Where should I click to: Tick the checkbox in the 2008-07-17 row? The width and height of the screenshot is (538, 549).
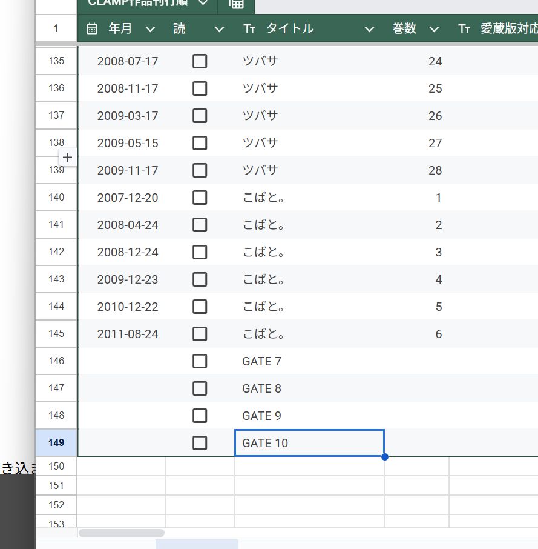point(200,61)
